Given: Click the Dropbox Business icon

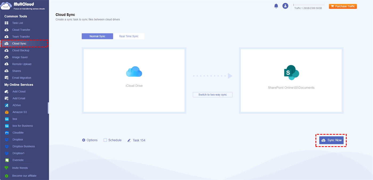Looking at the screenshot, I should tap(7, 146).
